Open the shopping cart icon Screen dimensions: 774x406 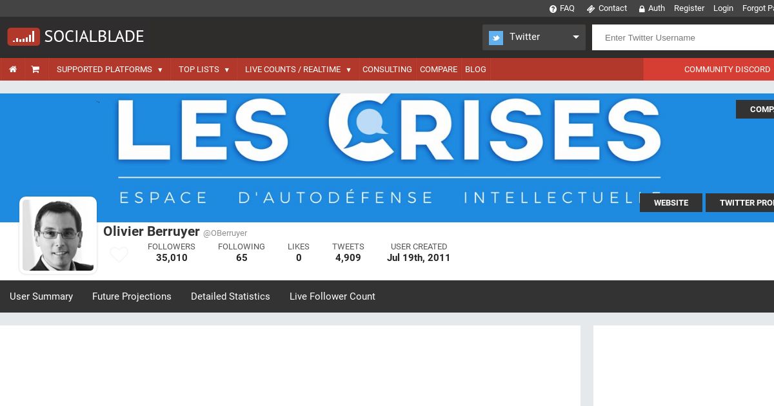coord(35,70)
